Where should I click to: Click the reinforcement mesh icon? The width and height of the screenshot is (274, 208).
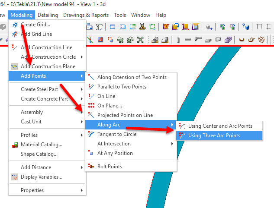[261, 40]
